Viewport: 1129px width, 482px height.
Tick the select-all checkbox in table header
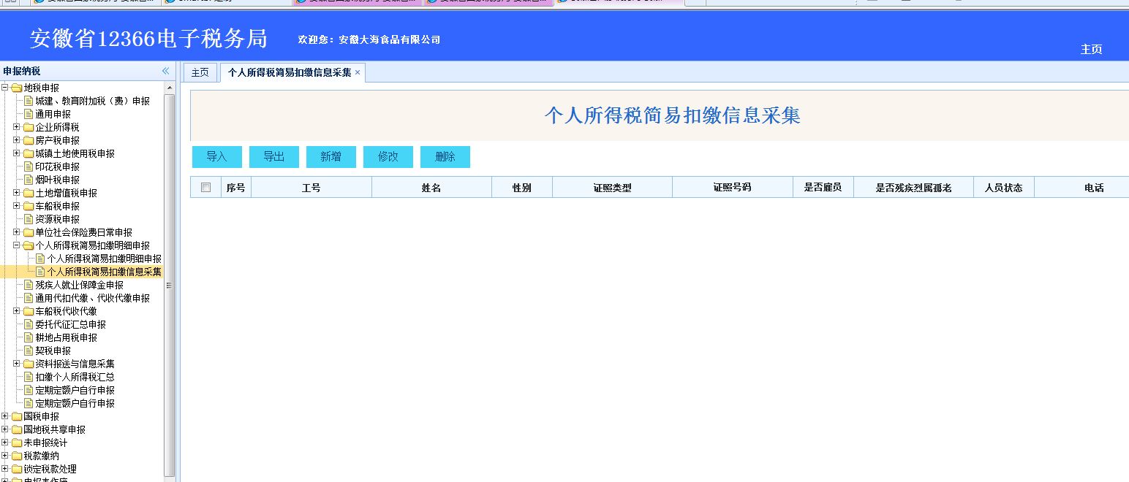pos(205,188)
